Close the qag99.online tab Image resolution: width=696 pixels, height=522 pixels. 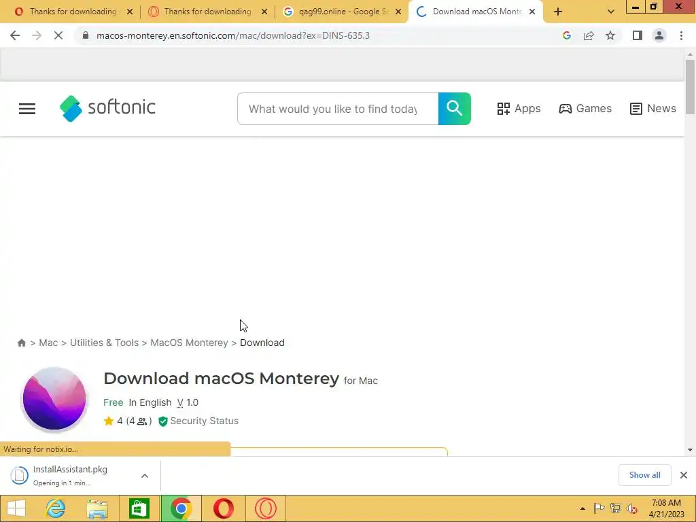pyautogui.click(x=398, y=12)
